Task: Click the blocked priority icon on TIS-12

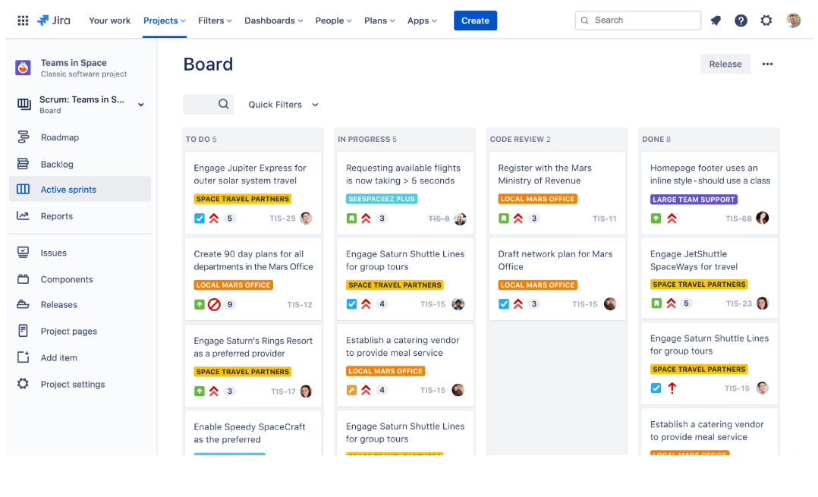Action: 214,304
